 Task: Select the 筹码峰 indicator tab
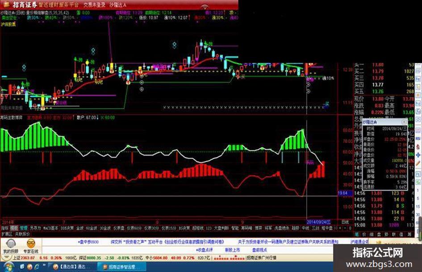coord(247,228)
